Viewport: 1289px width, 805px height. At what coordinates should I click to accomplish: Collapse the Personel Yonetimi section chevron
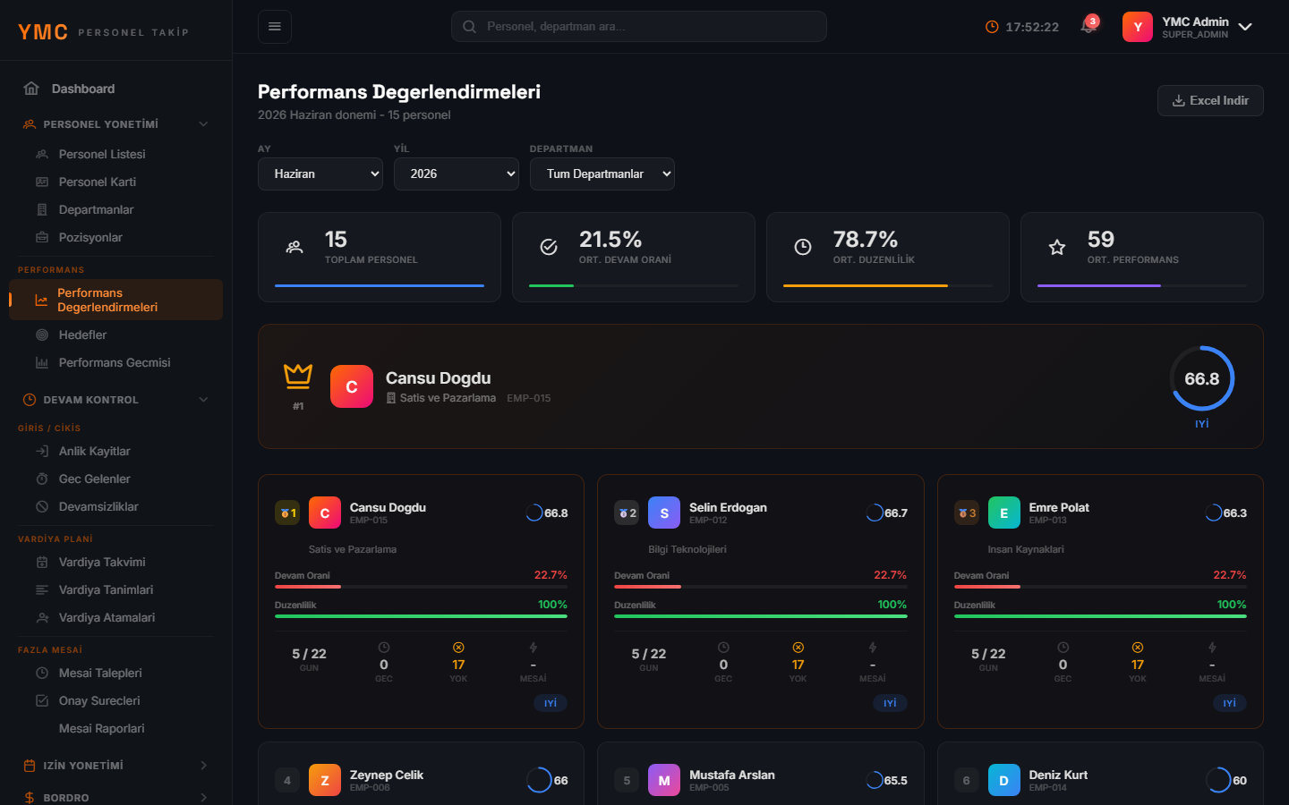click(203, 124)
